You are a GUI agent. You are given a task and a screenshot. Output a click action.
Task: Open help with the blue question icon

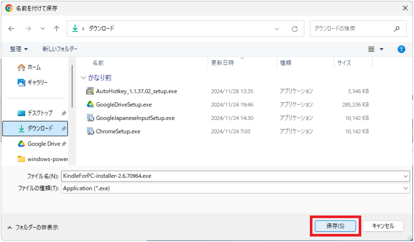click(x=401, y=49)
